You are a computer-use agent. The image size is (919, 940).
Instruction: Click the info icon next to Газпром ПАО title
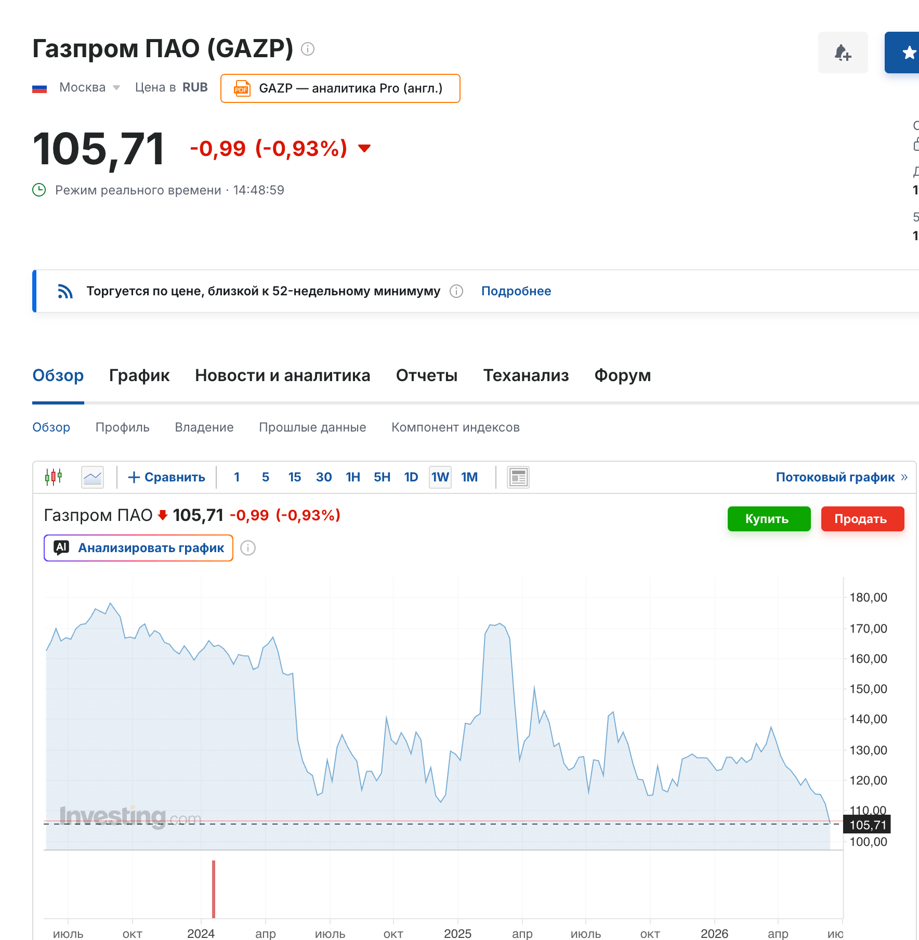click(308, 49)
